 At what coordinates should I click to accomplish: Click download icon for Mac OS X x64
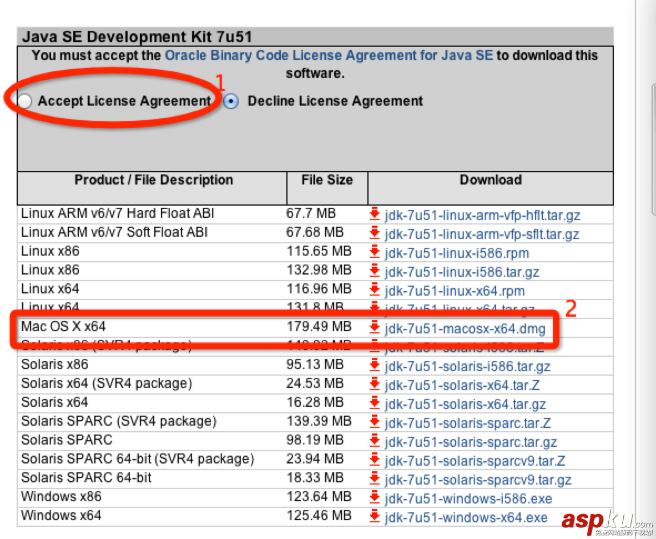pyautogui.click(x=375, y=328)
